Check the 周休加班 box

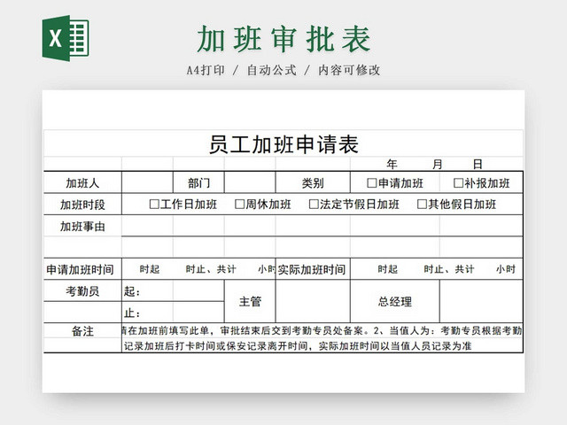tap(239, 205)
